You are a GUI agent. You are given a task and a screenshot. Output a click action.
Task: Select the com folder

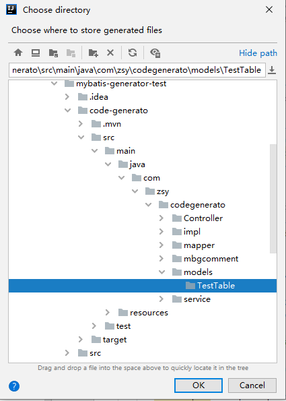(146, 178)
